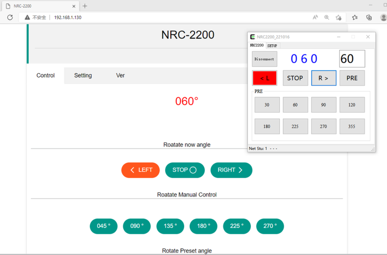The image size is (387, 255).
Task: Open the browser profile menu
Action: coord(383,17)
